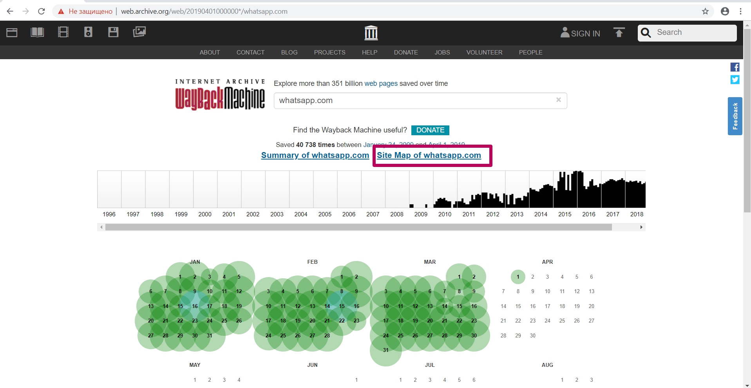
Task: Open captures for February 2
Action: tap(356, 277)
